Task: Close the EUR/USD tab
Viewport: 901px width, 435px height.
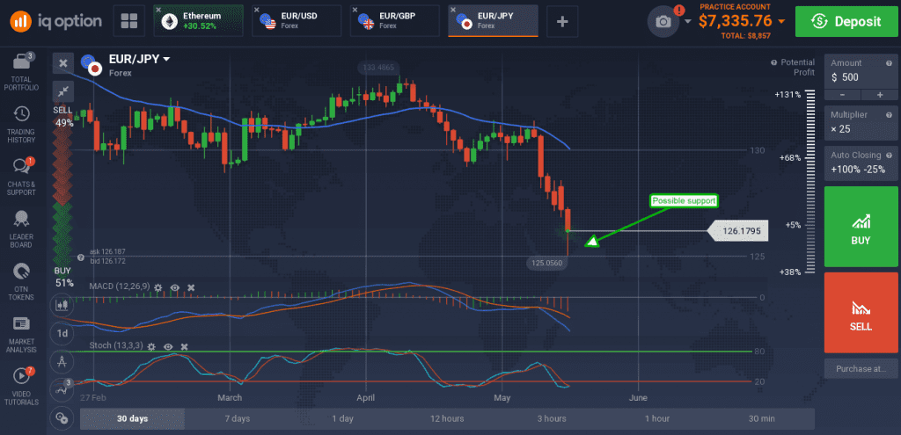Action: [257, 10]
